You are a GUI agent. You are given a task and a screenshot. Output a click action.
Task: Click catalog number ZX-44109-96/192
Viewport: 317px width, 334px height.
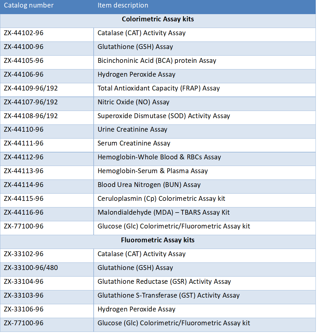(x=31, y=88)
